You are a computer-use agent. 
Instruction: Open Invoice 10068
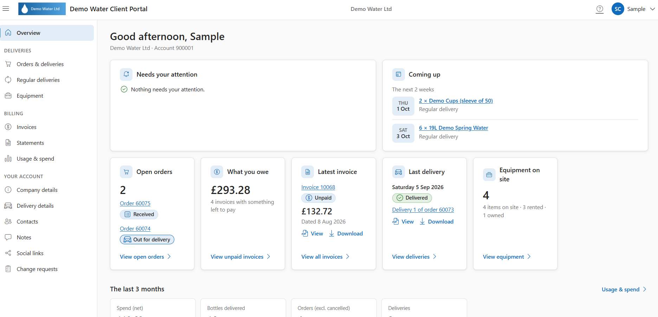[x=318, y=187]
